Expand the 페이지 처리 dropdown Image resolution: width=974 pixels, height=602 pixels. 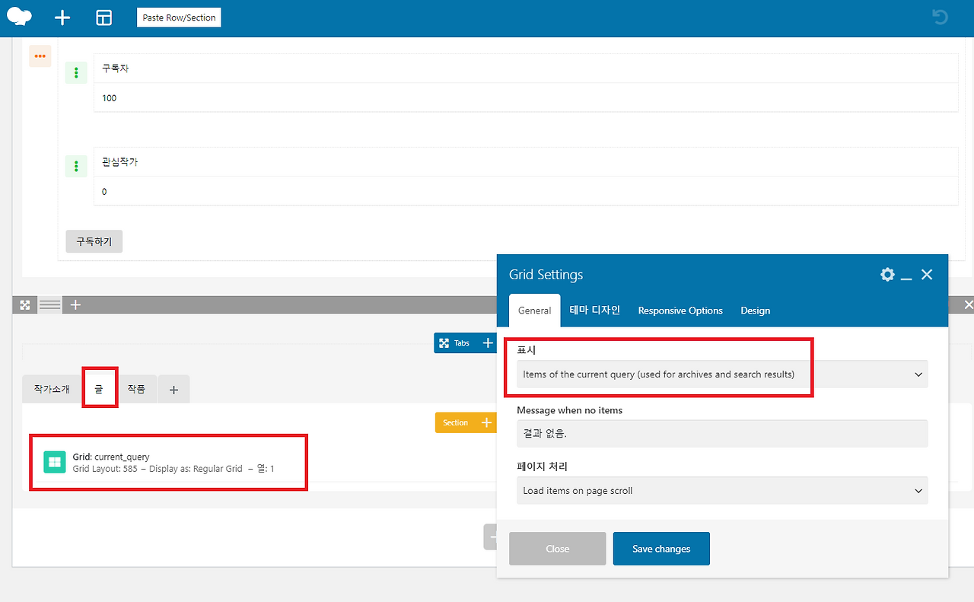click(x=722, y=491)
